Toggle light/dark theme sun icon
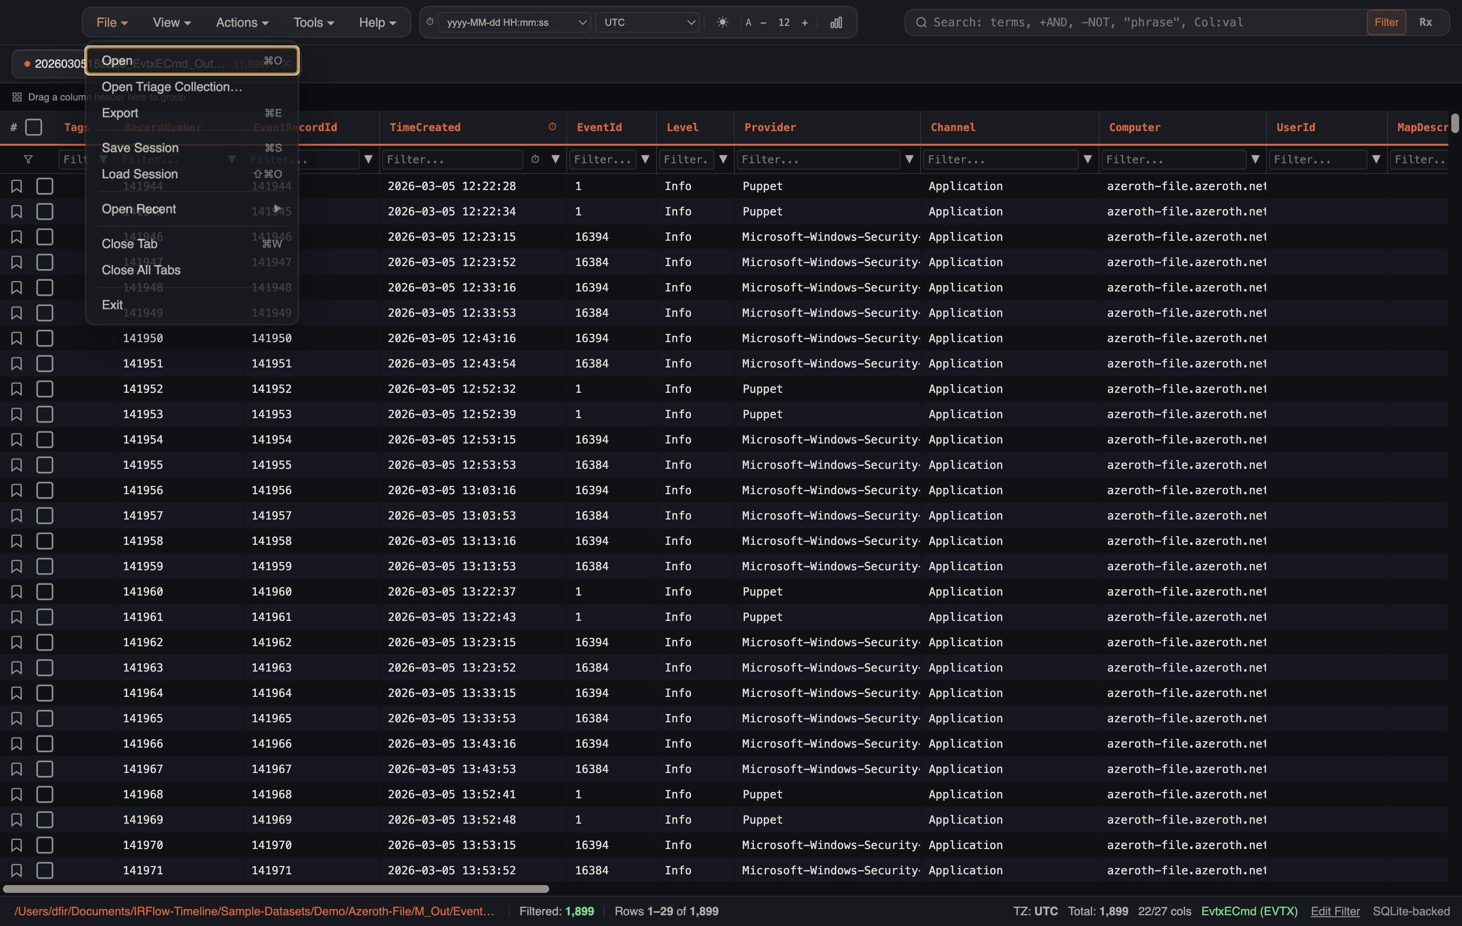Image resolution: width=1462 pixels, height=926 pixels. (723, 22)
